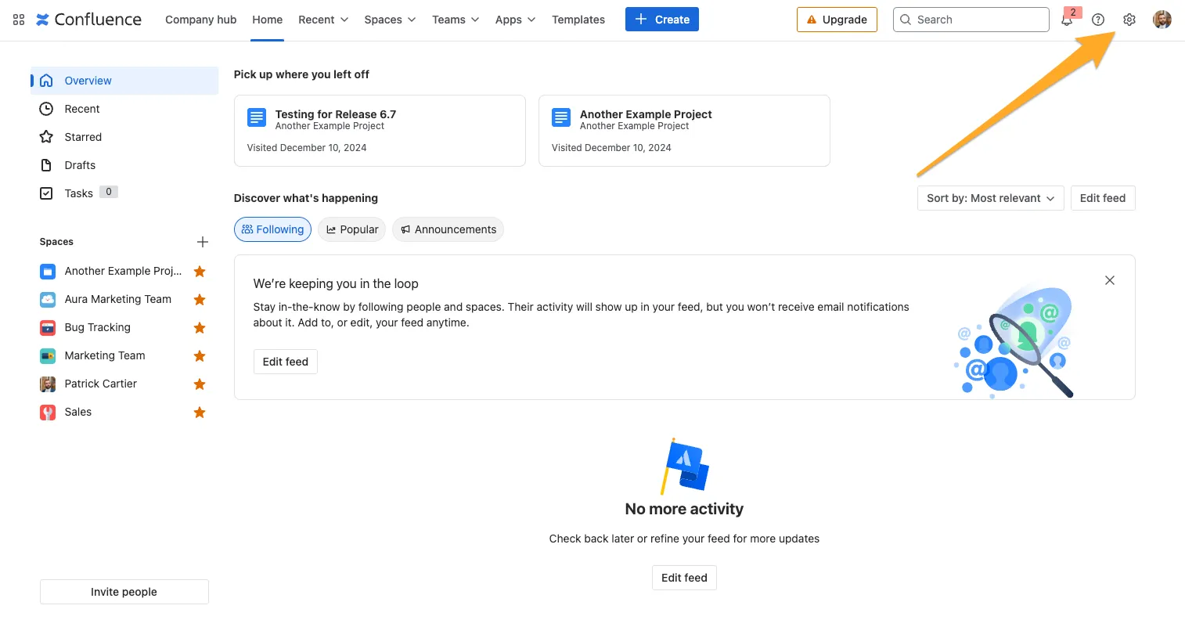Click into the Search field
Image resolution: width=1185 pixels, height=638 pixels.
tap(971, 20)
